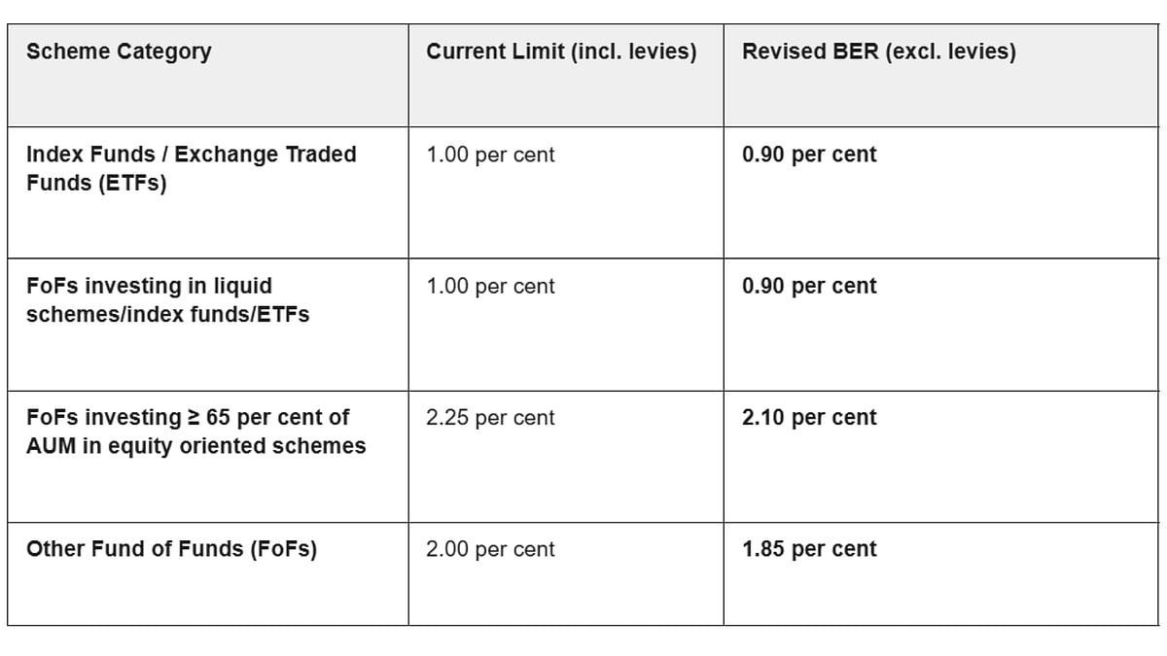Click the "(excl. levies)" text in header
The width and height of the screenshot is (1167, 656).
coord(950,52)
